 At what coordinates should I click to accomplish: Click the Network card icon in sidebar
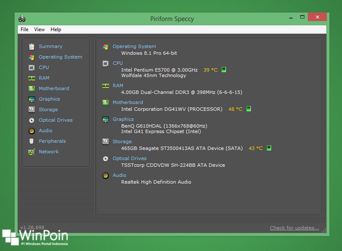(32, 152)
